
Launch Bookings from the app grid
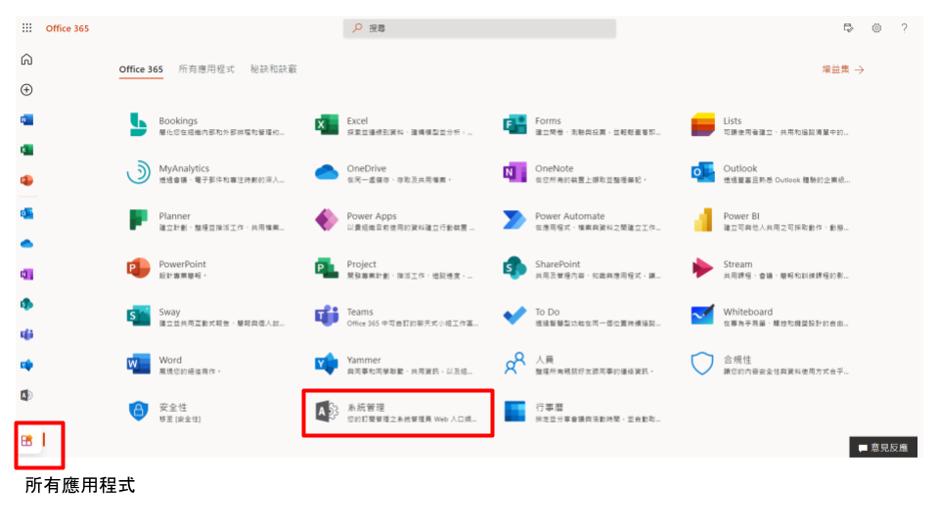[205, 125]
